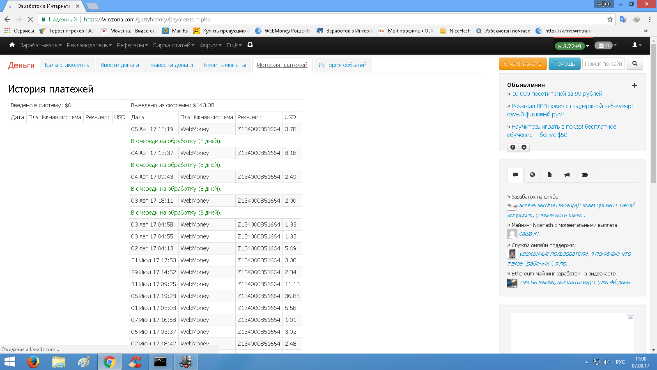Click the plus icon beside Объявления
Screen dimensions: 657x370
[634, 85]
